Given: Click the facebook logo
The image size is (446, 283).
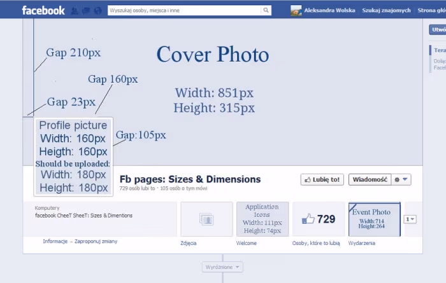Looking at the screenshot, I should 43,11.
